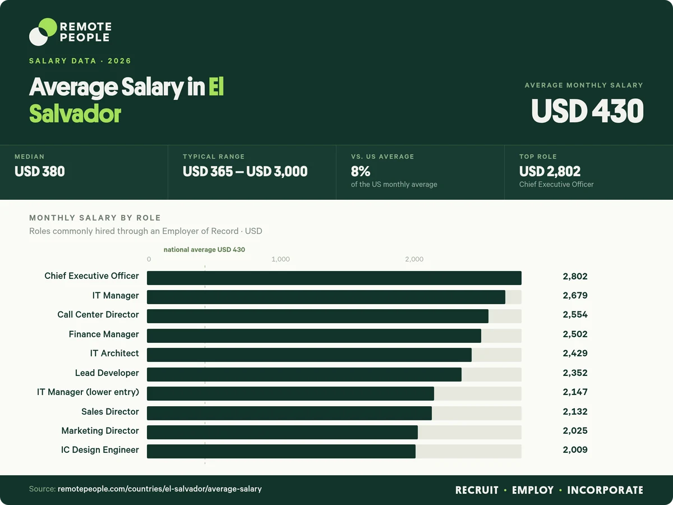Open the remotepeople.com source URL in the footer
This screenshot has height=505, width=673.
[160, 489]
